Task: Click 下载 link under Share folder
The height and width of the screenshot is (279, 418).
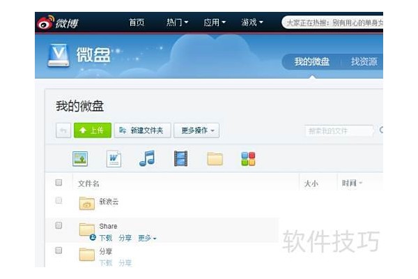Action: (x=106, y=238)
